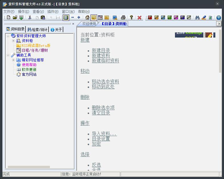Select the orange pen marker icon
This screenshot has height=179, width=224.
coord(156,17)
